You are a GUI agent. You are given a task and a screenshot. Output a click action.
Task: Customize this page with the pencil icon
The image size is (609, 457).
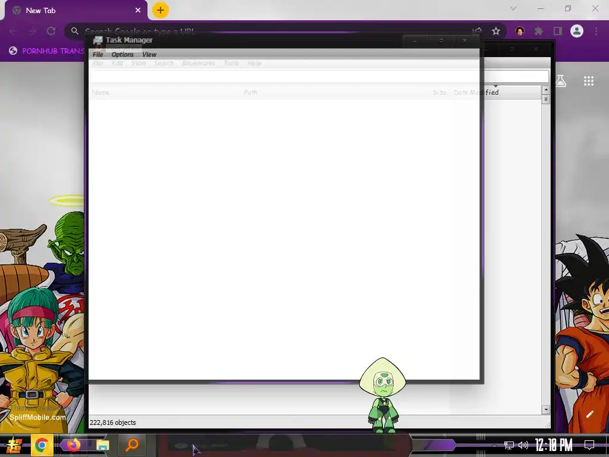[589, 414]
